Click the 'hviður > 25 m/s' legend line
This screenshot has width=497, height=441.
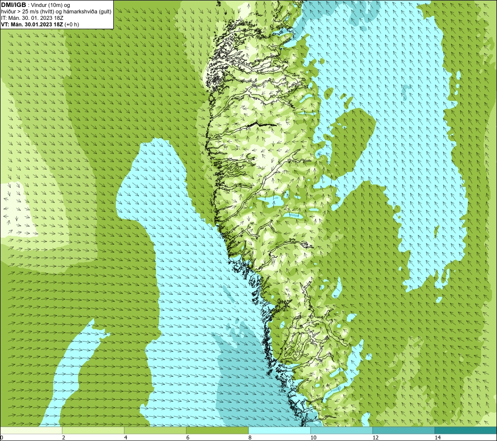(x=56, y=11)
